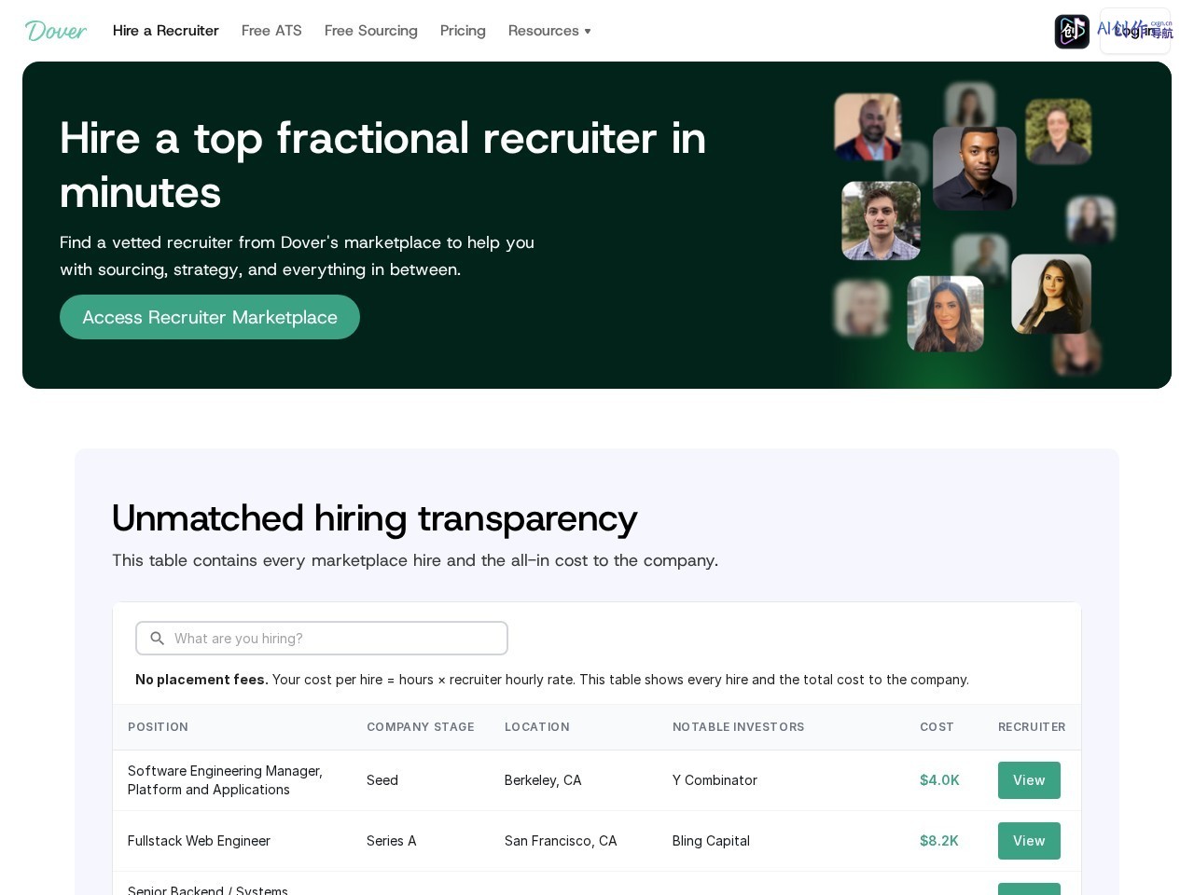Click the woman recruiter photo at the bottom center

tap(946, 314)
